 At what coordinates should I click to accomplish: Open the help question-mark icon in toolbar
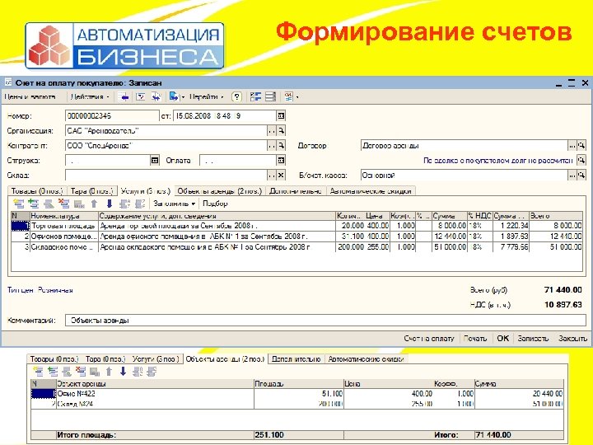[236, 97]
